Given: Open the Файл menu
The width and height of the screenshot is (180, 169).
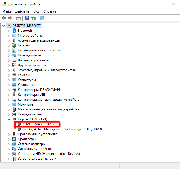Looking at the screenshot, I should pos(7,11).
